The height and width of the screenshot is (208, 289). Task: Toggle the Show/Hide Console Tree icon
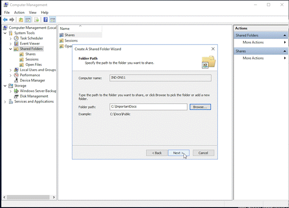coord(28,20)
